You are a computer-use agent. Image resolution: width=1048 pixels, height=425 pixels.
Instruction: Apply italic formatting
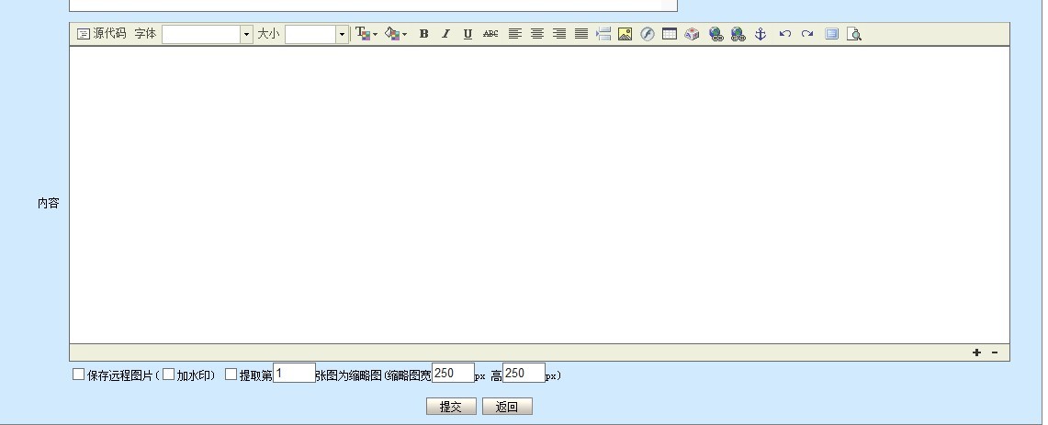pos(445,34)
